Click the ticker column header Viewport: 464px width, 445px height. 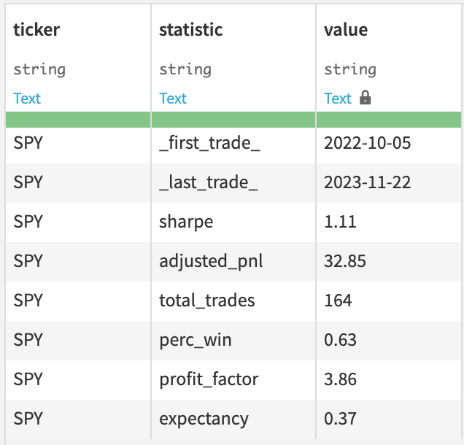click(36, 30)
